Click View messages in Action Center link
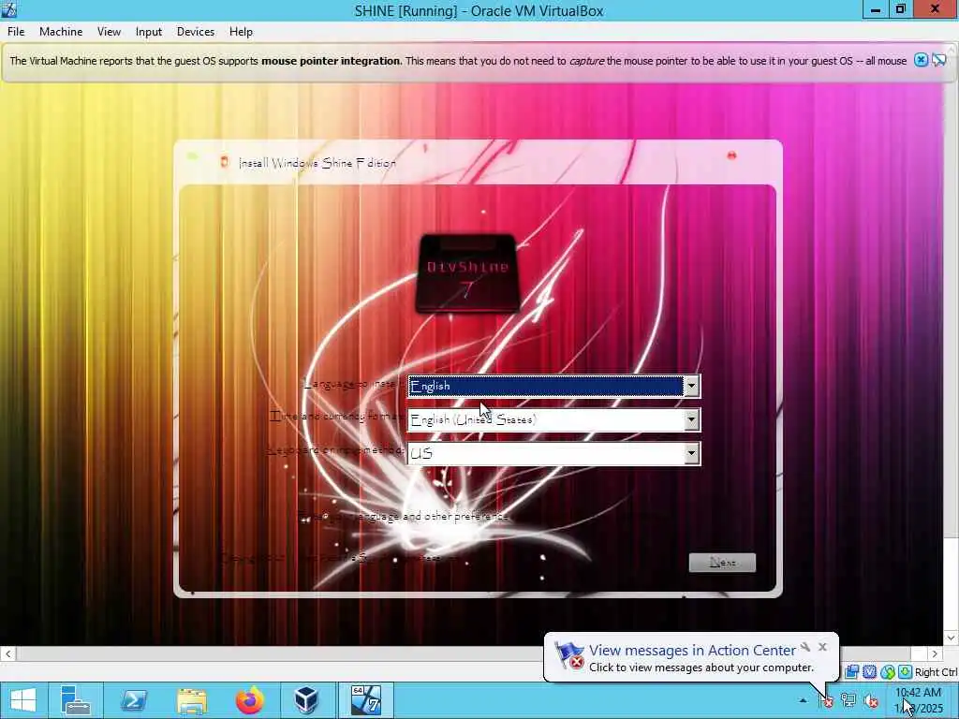959x719 pixels. pos(692,650)
